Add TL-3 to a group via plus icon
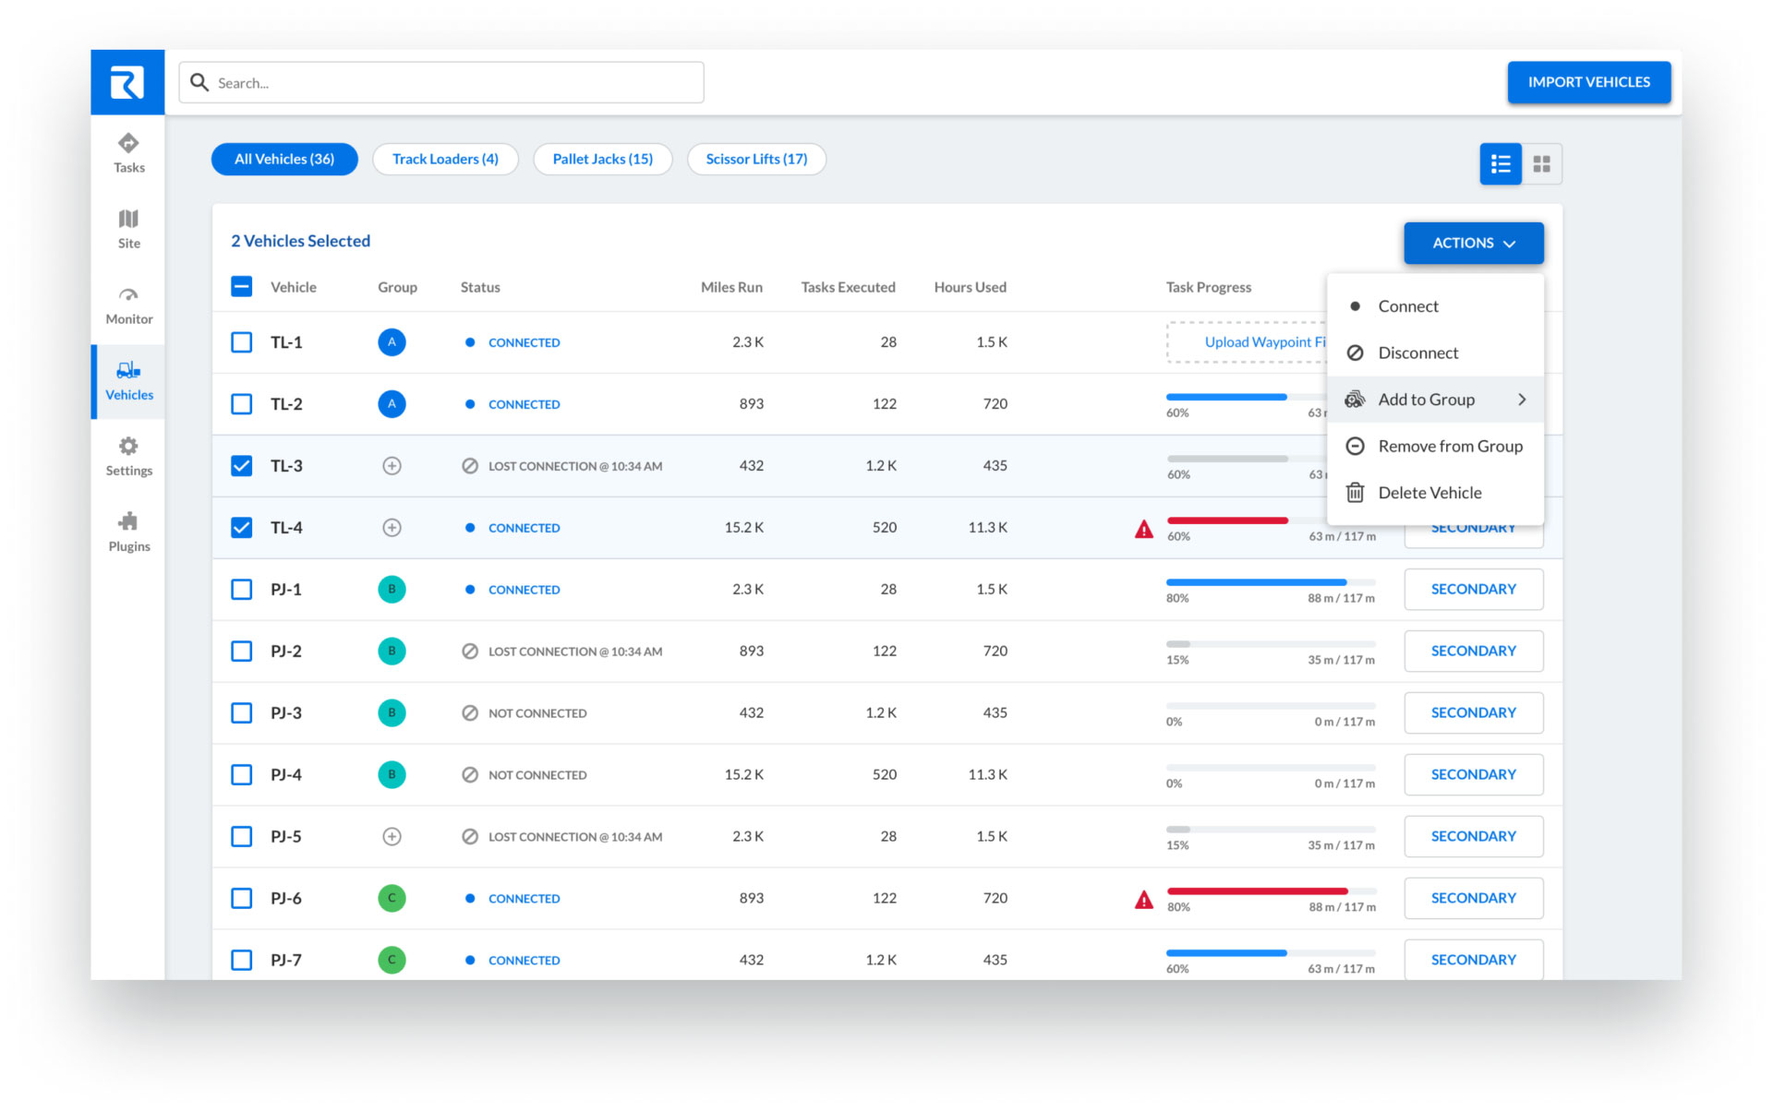 point(392,466)
